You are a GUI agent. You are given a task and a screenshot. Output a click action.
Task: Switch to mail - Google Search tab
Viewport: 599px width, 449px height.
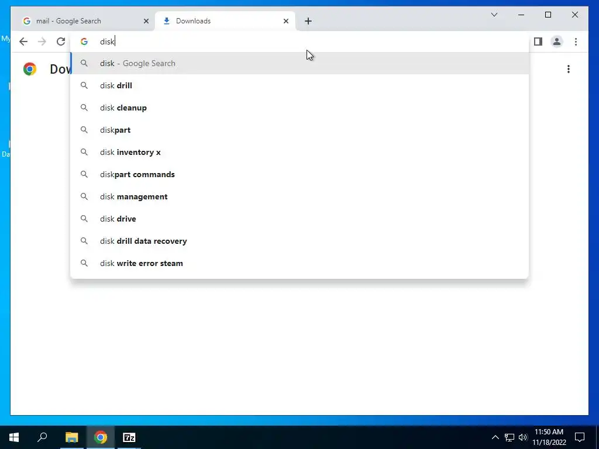click(x=82, y=21)
